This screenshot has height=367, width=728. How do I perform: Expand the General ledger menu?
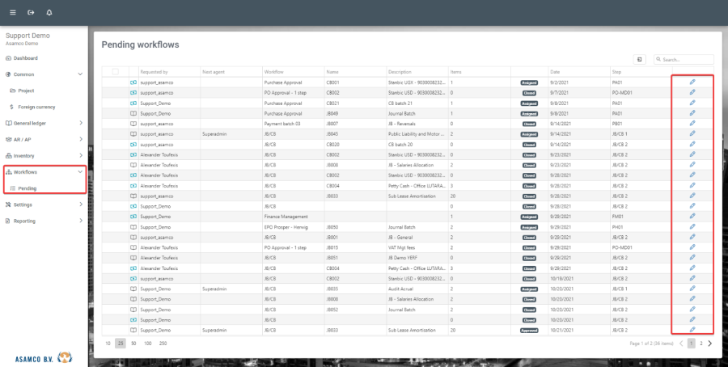(x=79, y=123)
